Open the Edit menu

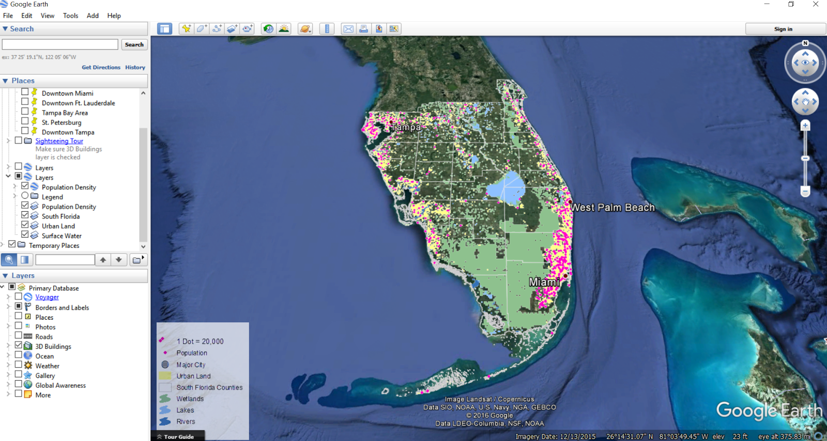tap(27, 15)
